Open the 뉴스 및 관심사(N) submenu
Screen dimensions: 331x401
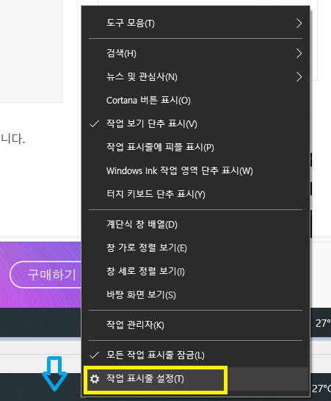coord(195,77)
